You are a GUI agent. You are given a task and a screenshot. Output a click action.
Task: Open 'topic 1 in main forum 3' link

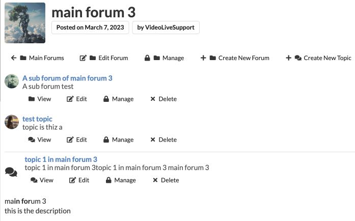[x=61, y=159]
